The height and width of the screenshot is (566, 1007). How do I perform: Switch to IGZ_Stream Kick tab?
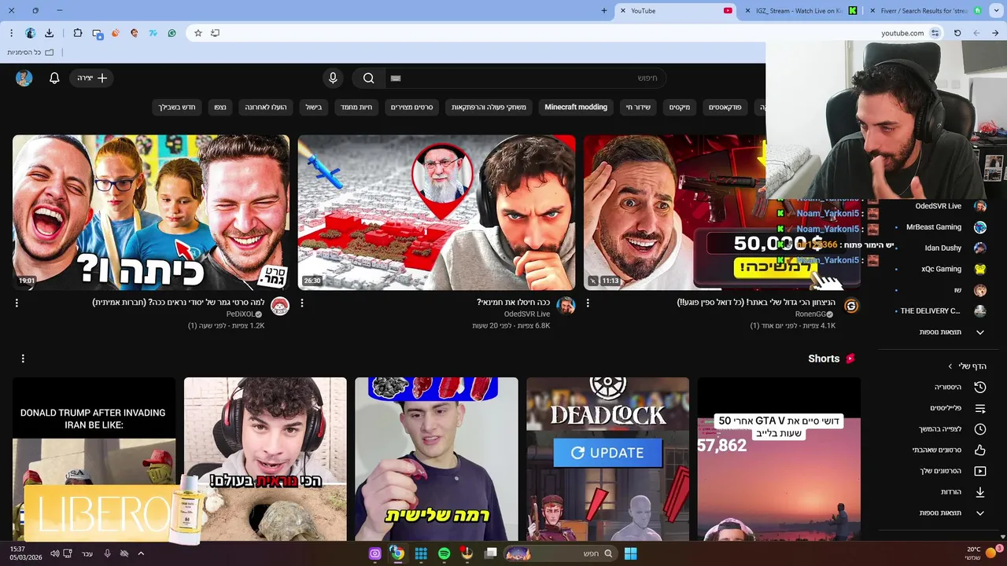coord(801,11)
